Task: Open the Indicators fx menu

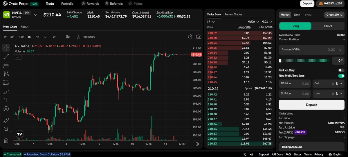Action: click(86, 37)
